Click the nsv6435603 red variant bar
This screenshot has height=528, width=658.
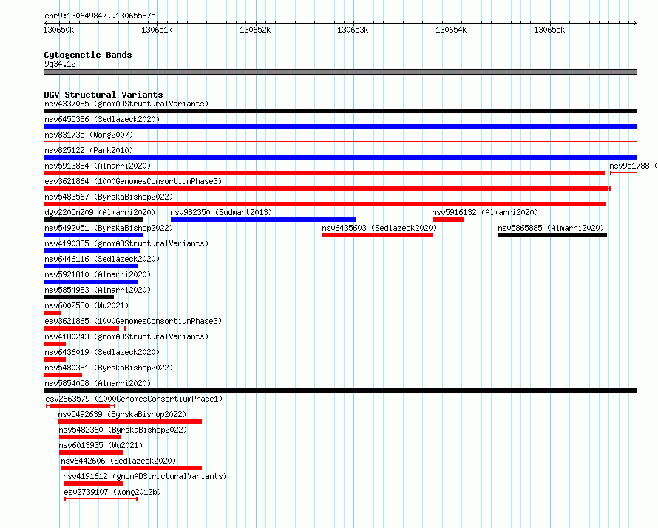click(378, 235)
